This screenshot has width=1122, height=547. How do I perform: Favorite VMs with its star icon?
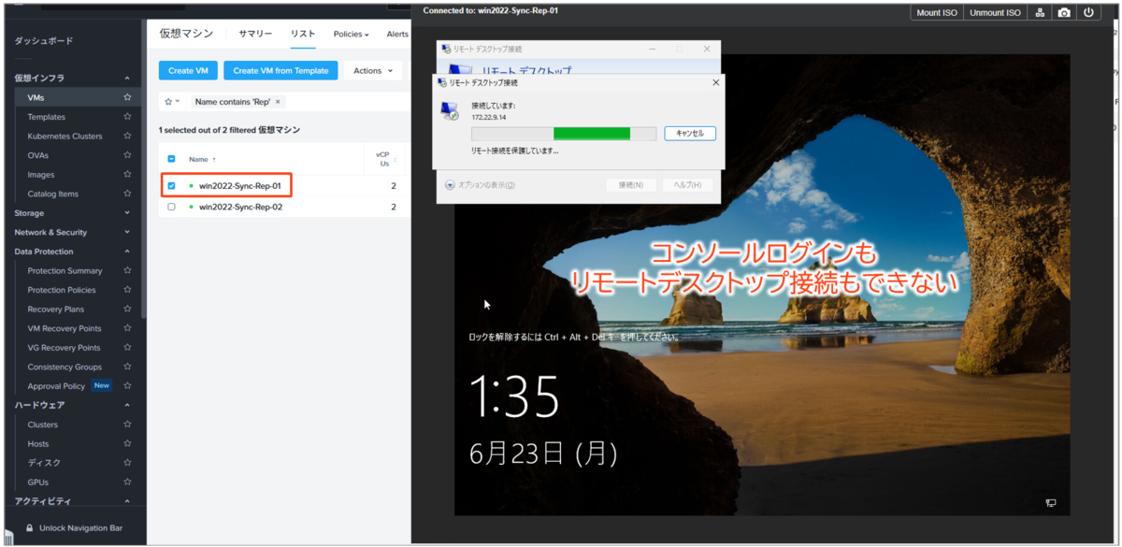click(x=127, y=97)
